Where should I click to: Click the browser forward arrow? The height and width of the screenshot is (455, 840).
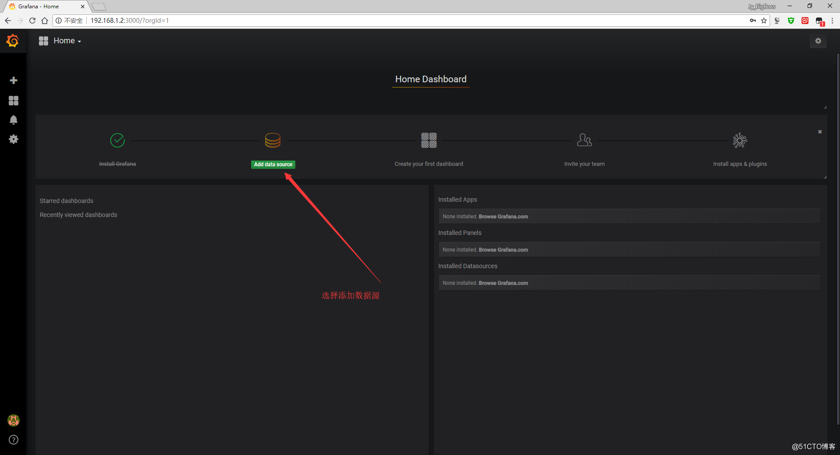coord(20,21)
